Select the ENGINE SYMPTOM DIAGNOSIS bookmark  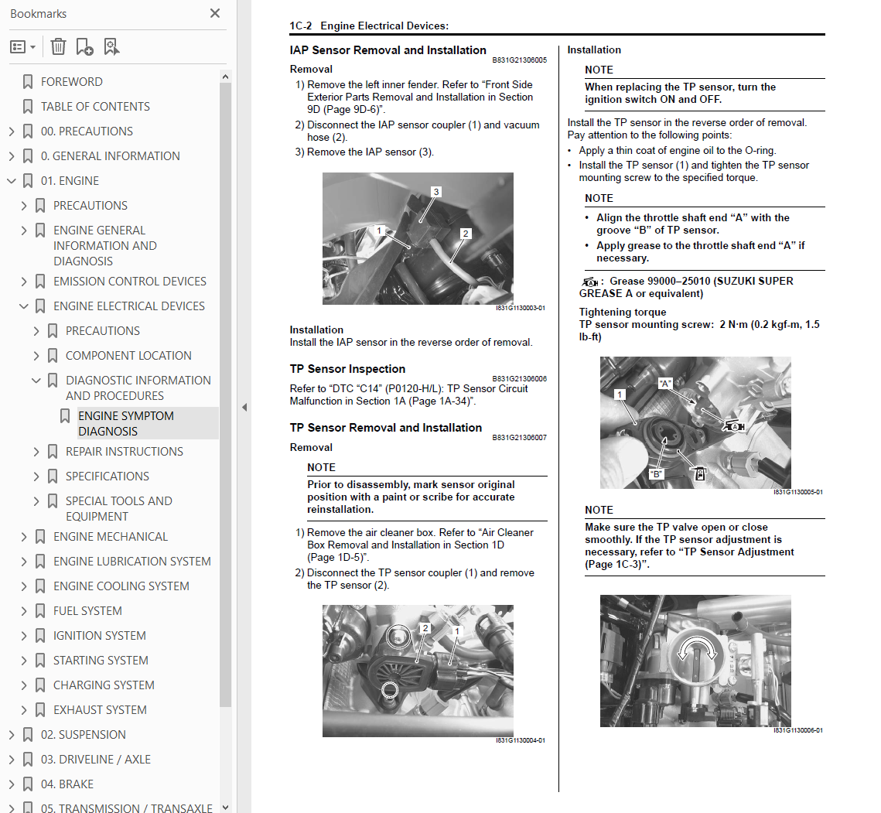pos(126,424)
